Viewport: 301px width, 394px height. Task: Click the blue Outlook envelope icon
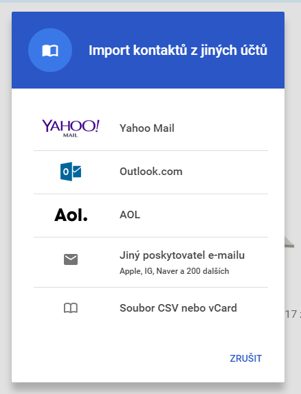coord(71,172)
